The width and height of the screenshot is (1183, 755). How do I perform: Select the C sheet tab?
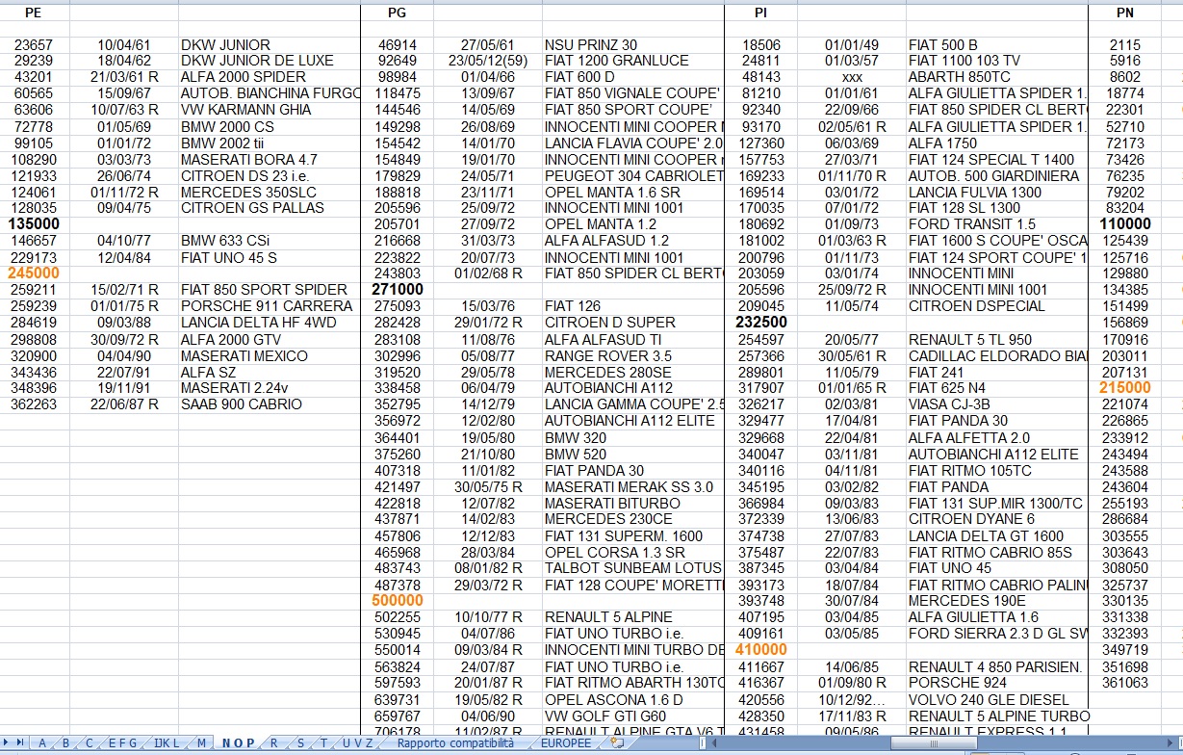(x=90, y=742)
